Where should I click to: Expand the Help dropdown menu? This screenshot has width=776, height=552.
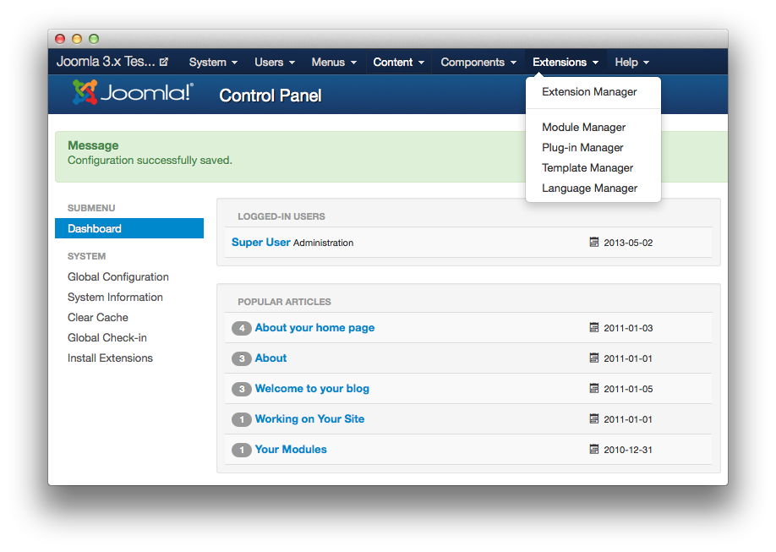tap(631, 62)
